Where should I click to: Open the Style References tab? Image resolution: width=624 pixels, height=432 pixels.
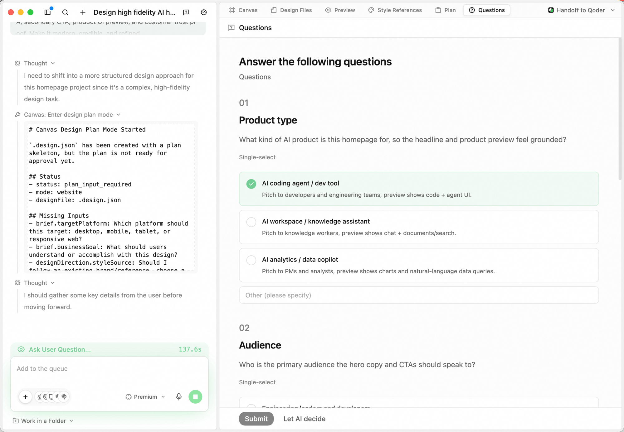[395, 10]
